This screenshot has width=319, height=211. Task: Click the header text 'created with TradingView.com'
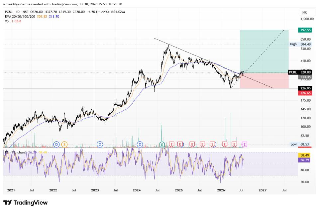[x=54, y=4]
